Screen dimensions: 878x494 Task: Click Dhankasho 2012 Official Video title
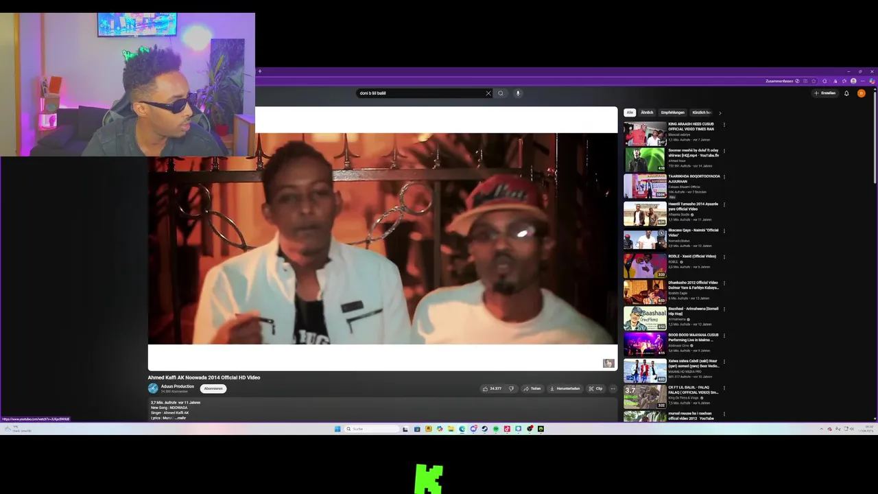(x=693, y=285)
